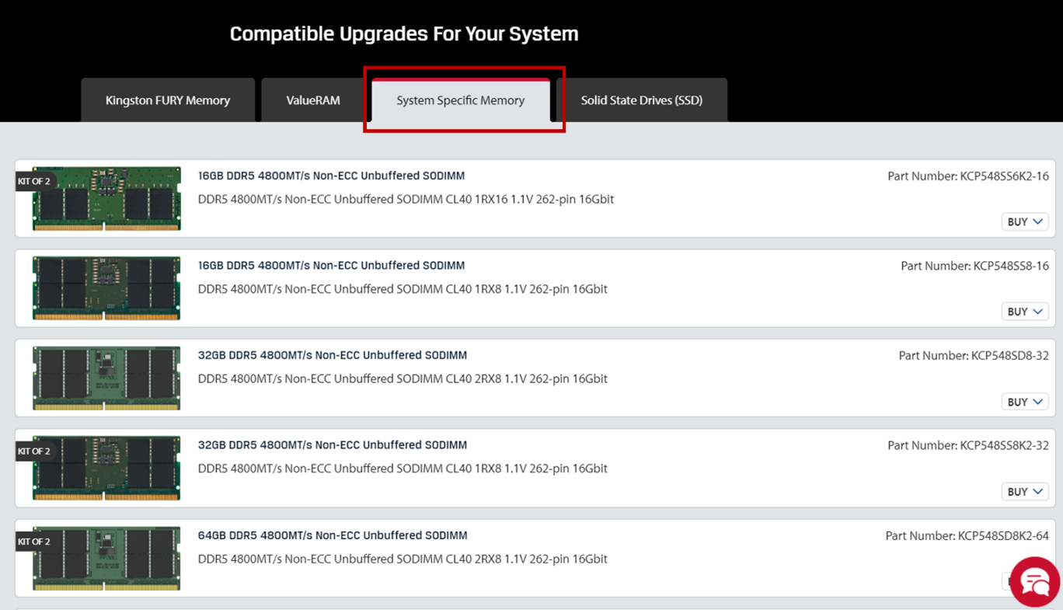Select KIT OF 2 badge on KCP548SS8K2-32
1063x610 pixels.
pos(34,451)
